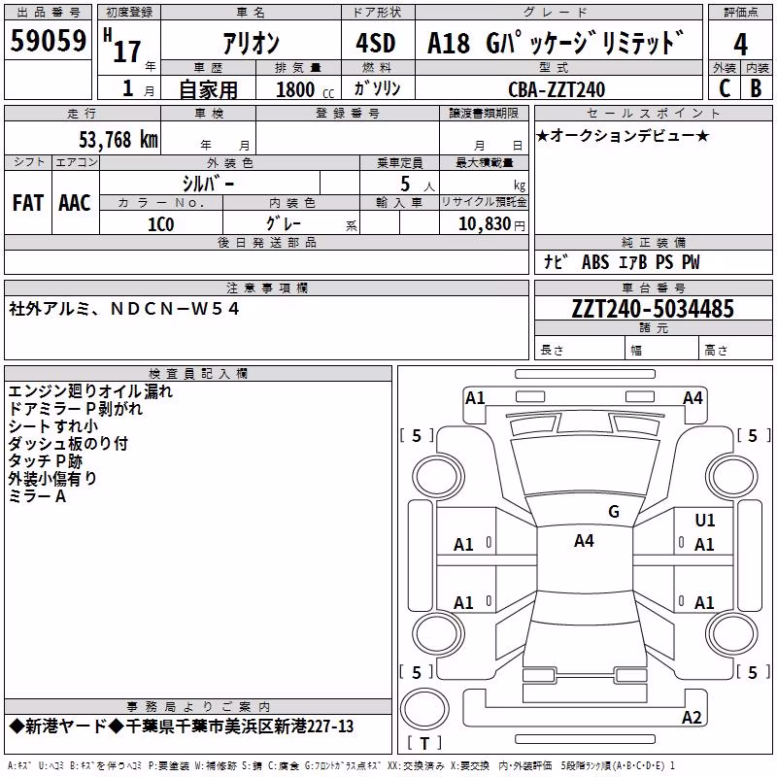Select exterior color シルバー
777x777 pixels.
pyautogui.click(x=208, y=184)
